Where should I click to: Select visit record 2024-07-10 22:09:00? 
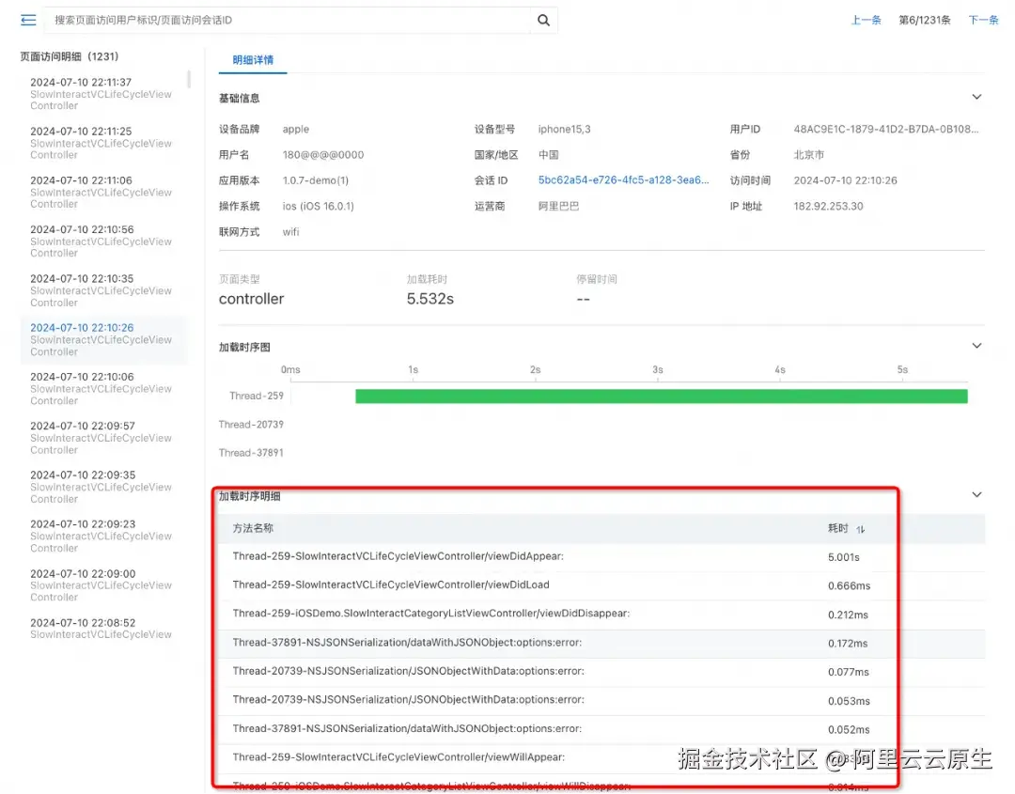tap(103, 585)
